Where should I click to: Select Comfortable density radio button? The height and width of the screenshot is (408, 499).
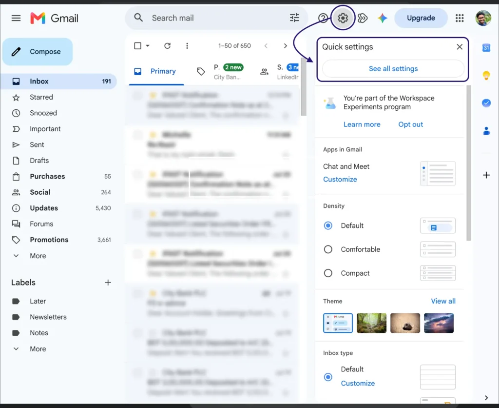click(x=328, y=249)
